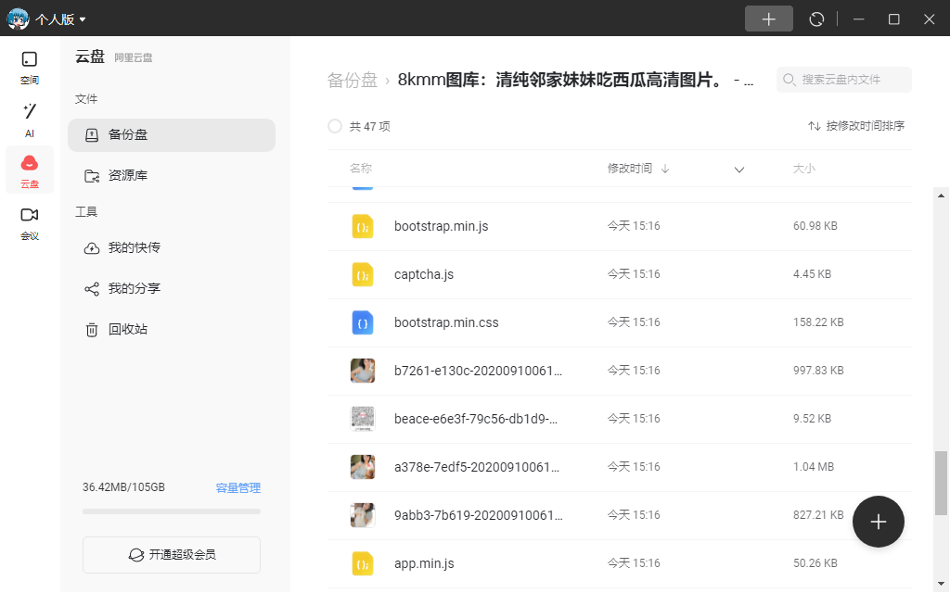Click the bootstrap.min.js file icon
This screenshot has height=593, width=950.
click(x=363, y=226)
